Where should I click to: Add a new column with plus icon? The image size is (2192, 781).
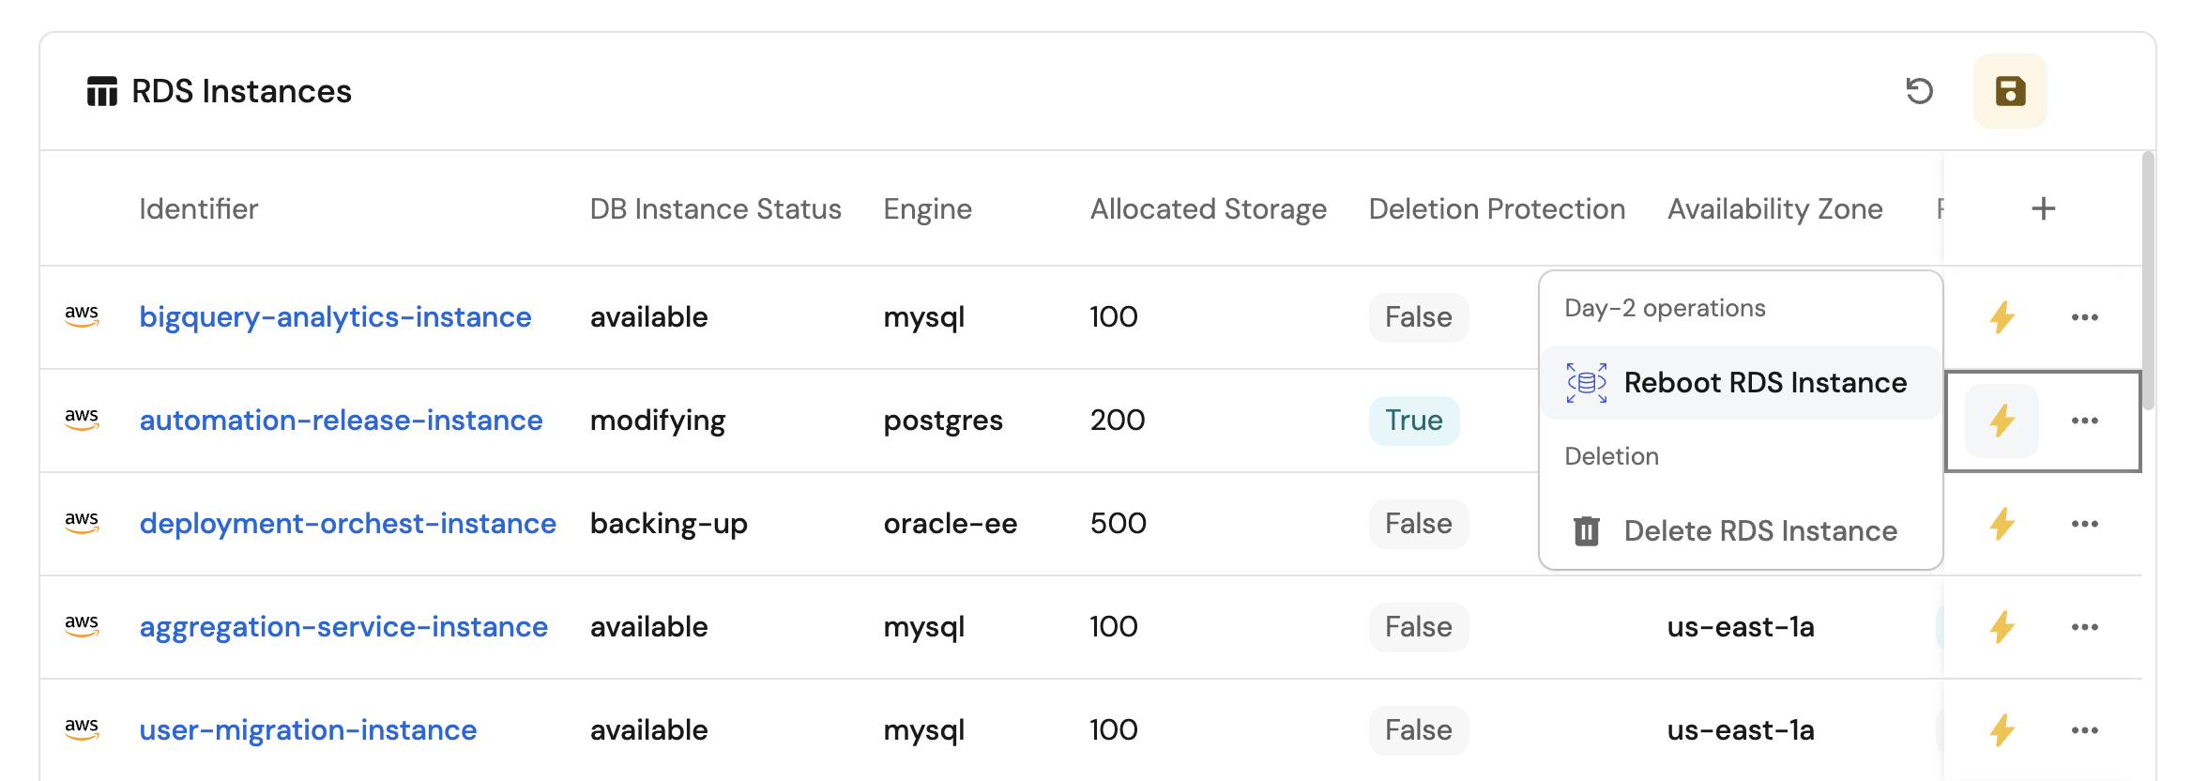coord(2043,208)
